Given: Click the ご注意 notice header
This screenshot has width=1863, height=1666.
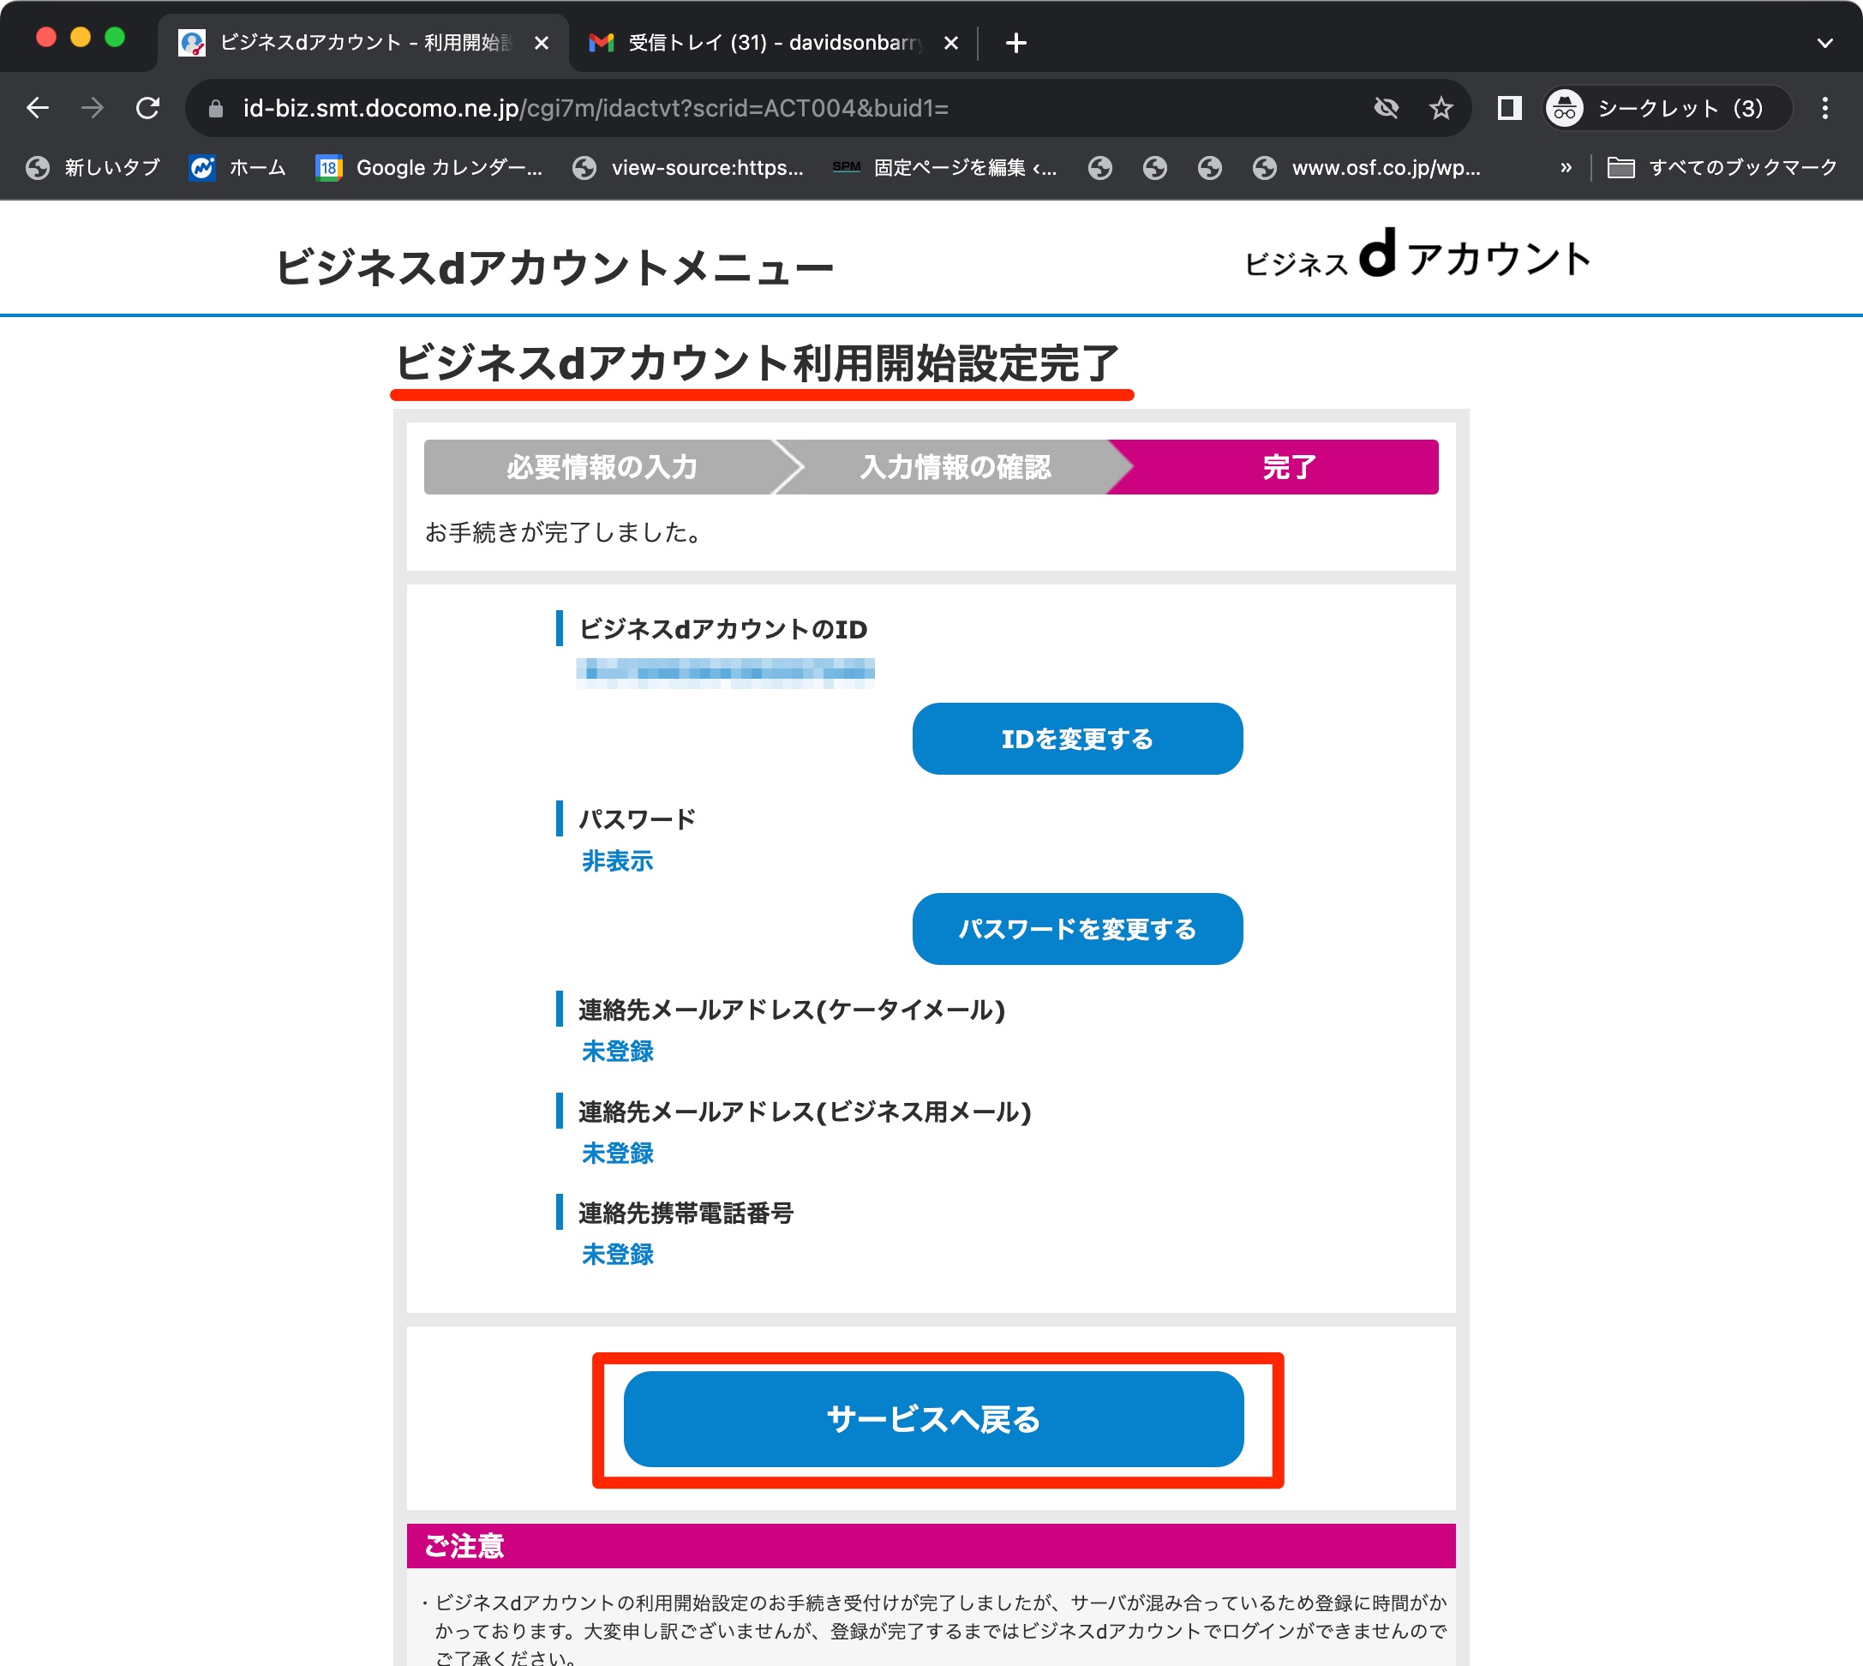Looking at the screenshot, I should pyautogui.click(x=930, y=1546).
